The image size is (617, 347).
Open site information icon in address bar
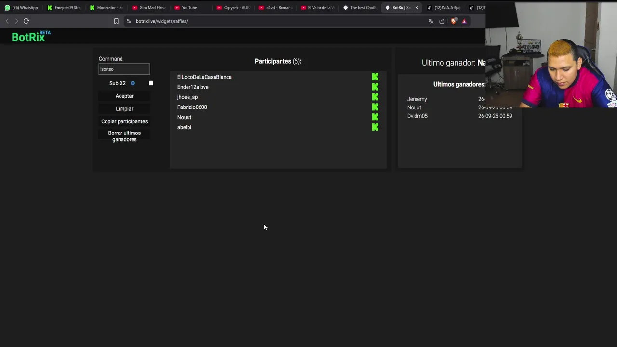(x=129, y=21)
